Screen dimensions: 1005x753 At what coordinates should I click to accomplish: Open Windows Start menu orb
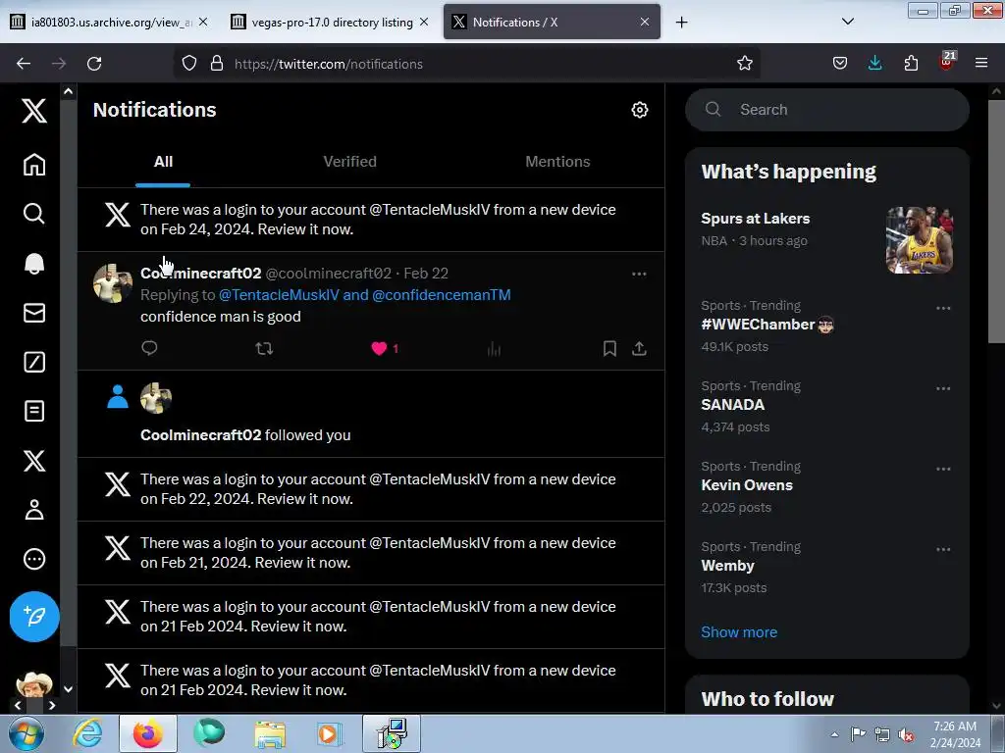tap(26, 734)
